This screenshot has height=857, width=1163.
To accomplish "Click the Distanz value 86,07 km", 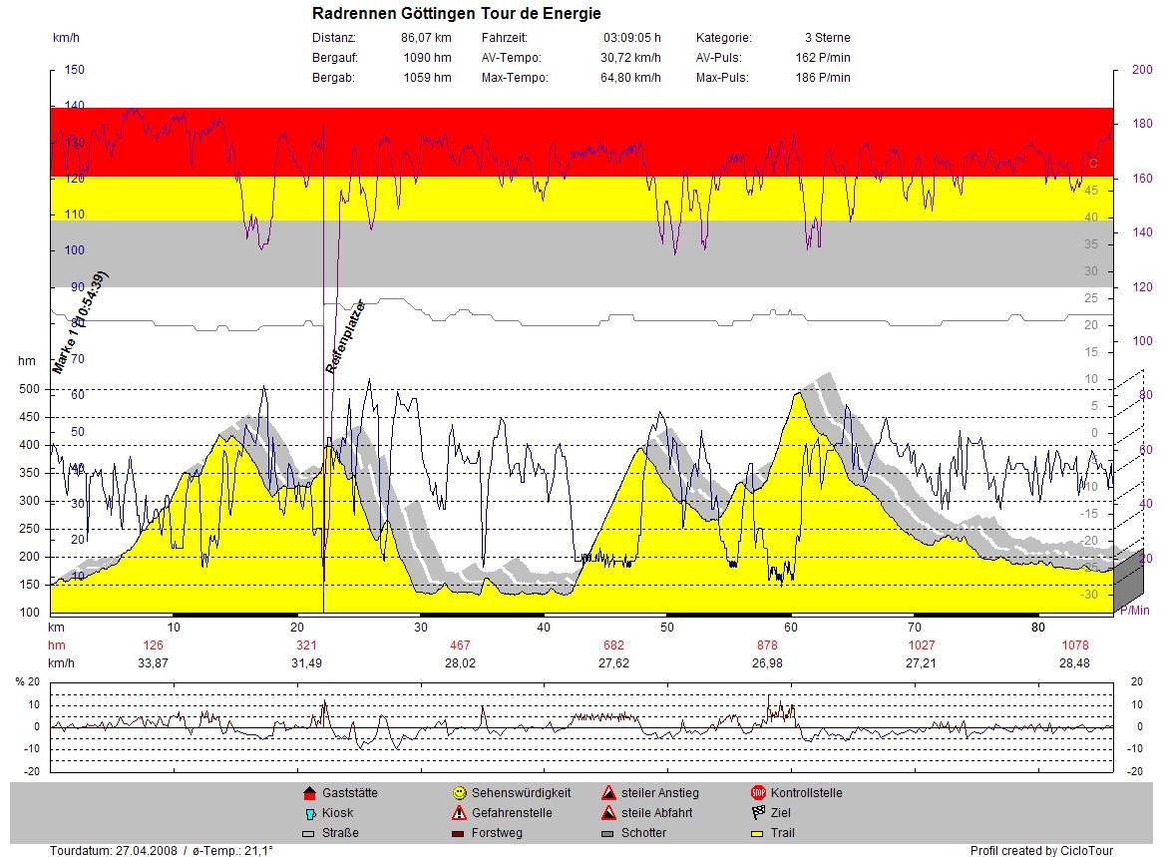I will [426, 38].
